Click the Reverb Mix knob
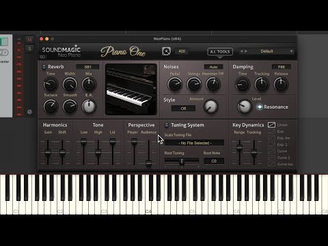 click(89, 84)
